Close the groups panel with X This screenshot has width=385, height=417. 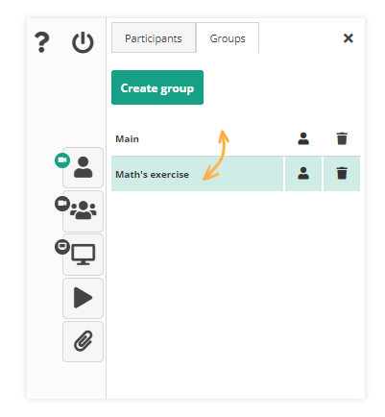[x=349, y=38]
